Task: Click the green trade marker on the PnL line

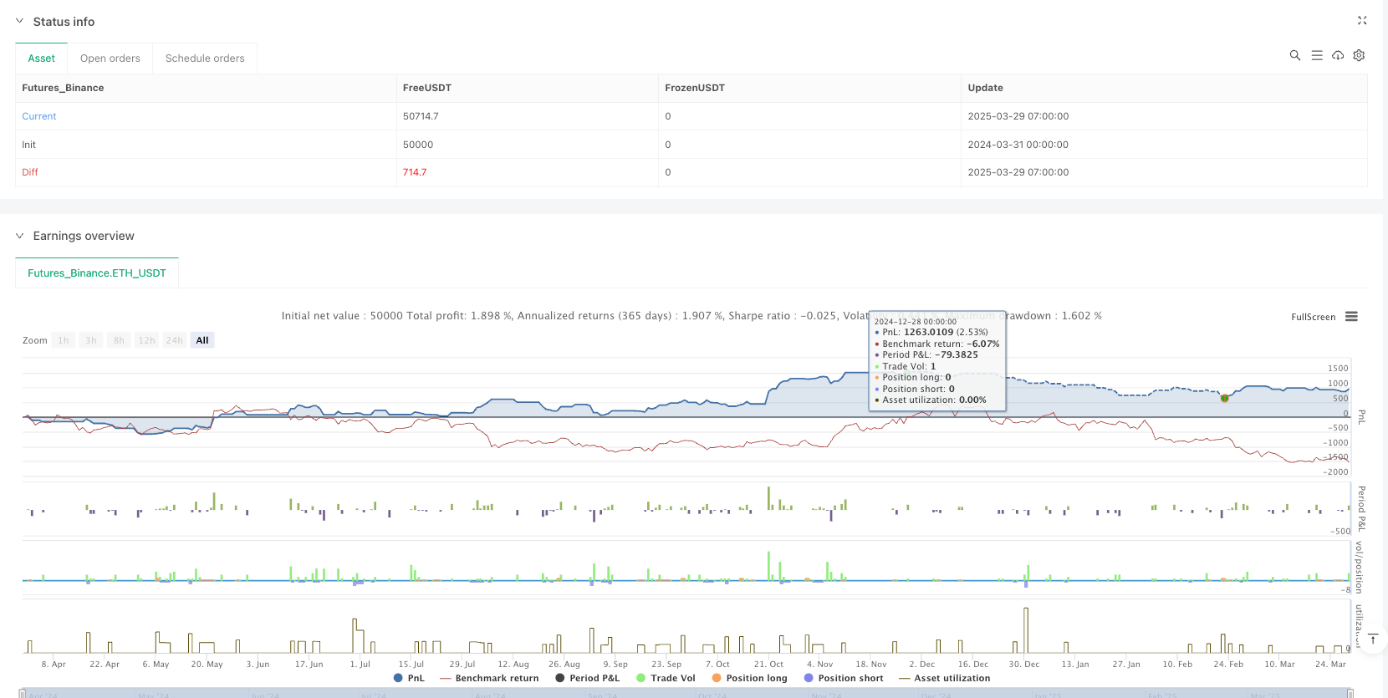Action: click(1224, 398)
